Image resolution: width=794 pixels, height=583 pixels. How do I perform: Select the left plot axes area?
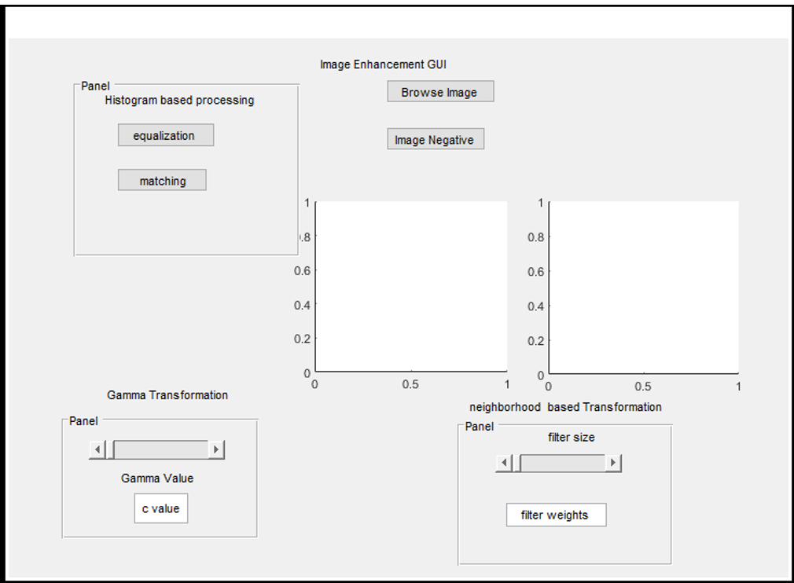[410, 287]
